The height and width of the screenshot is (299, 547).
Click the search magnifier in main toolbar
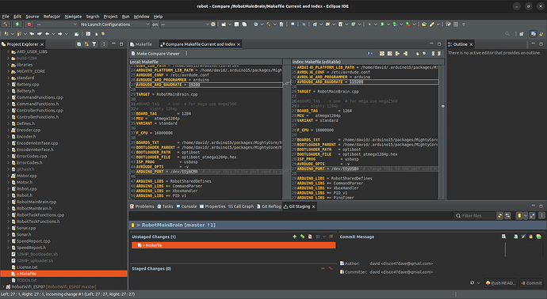[507, 34]
